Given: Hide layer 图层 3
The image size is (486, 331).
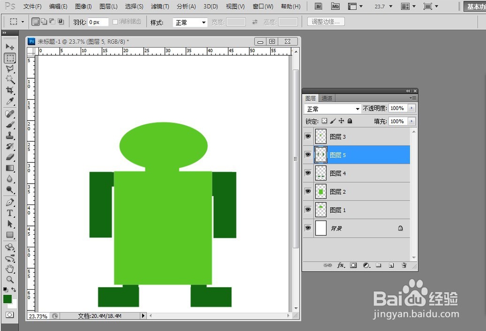Looking at the screenshot, I should [x=308, y=136].
